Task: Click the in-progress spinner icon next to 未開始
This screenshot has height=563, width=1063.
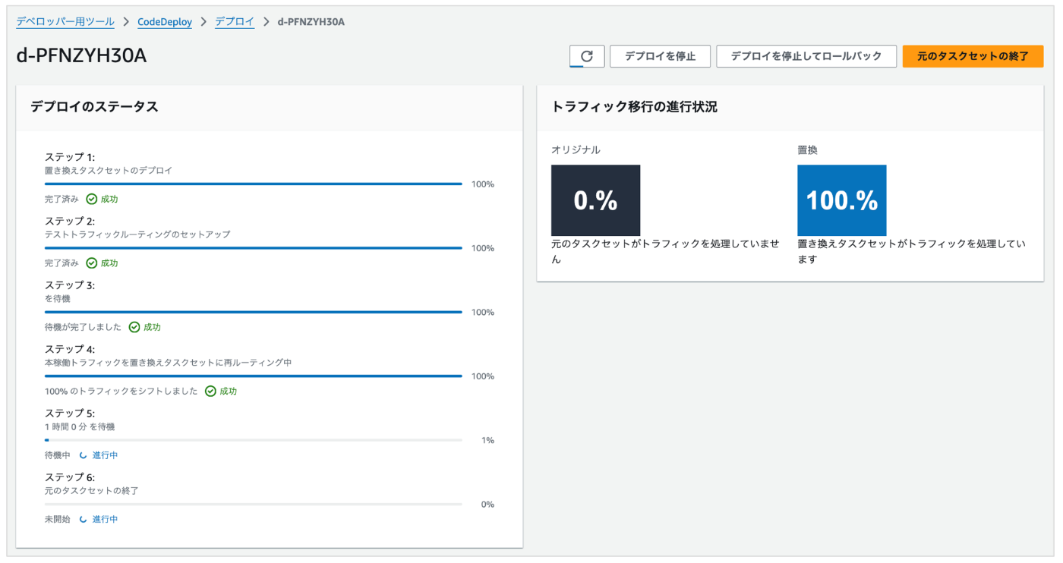Action: pos(84,520)
